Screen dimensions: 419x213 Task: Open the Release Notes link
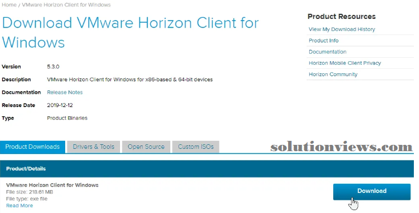(65, 92)
